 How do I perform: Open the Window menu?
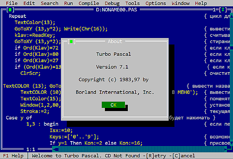click(181, 3)
